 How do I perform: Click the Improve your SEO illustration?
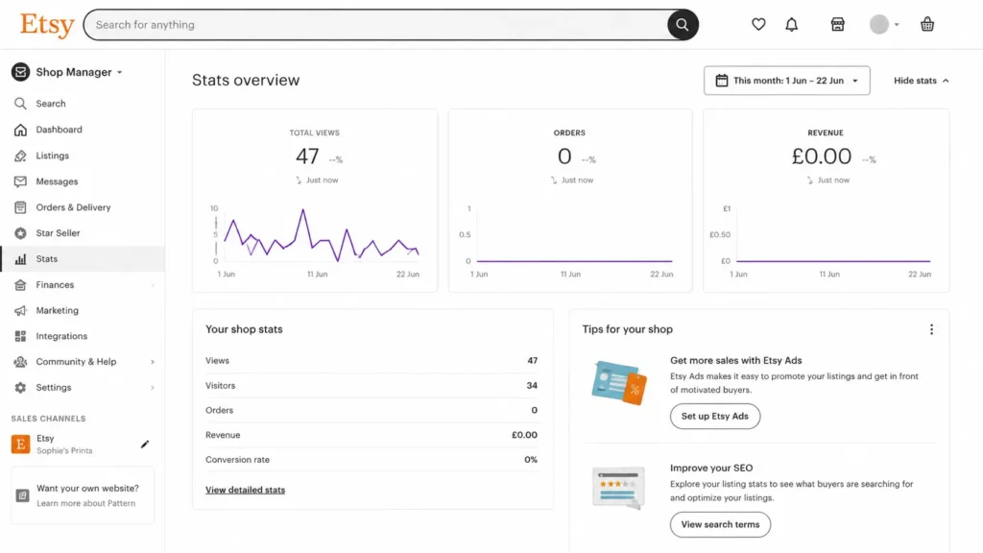pos(619,488)
